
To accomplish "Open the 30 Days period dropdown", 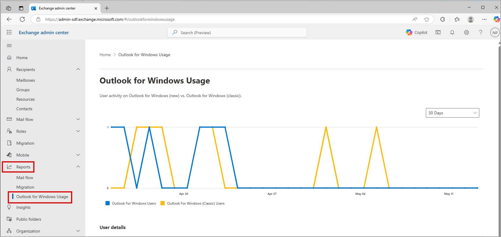I will click(x=452, y=113).
